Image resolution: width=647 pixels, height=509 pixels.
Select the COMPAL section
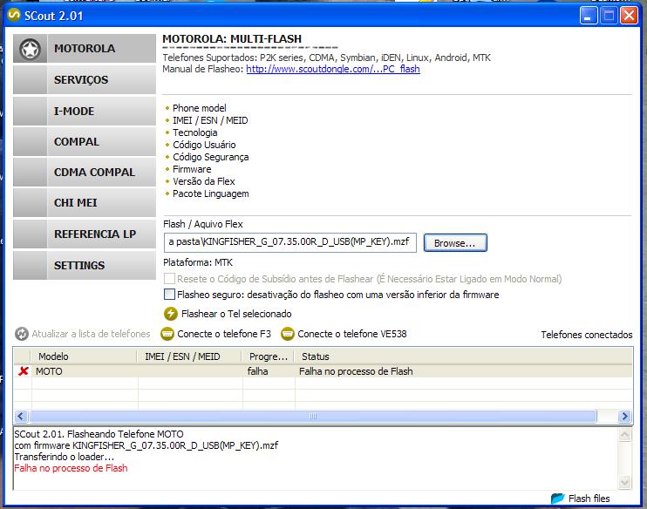click(x=85, y=141)
